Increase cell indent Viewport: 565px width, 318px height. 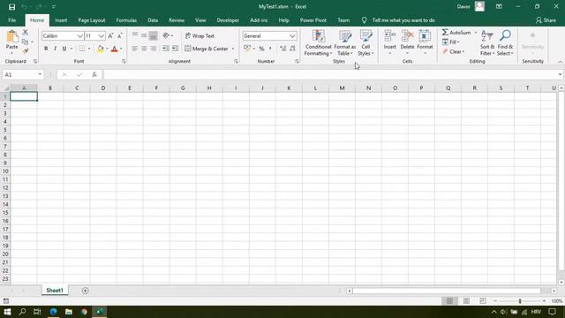click(175, 49)
